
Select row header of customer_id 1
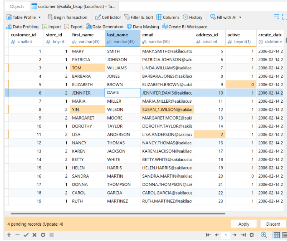[x=7, y=51]
